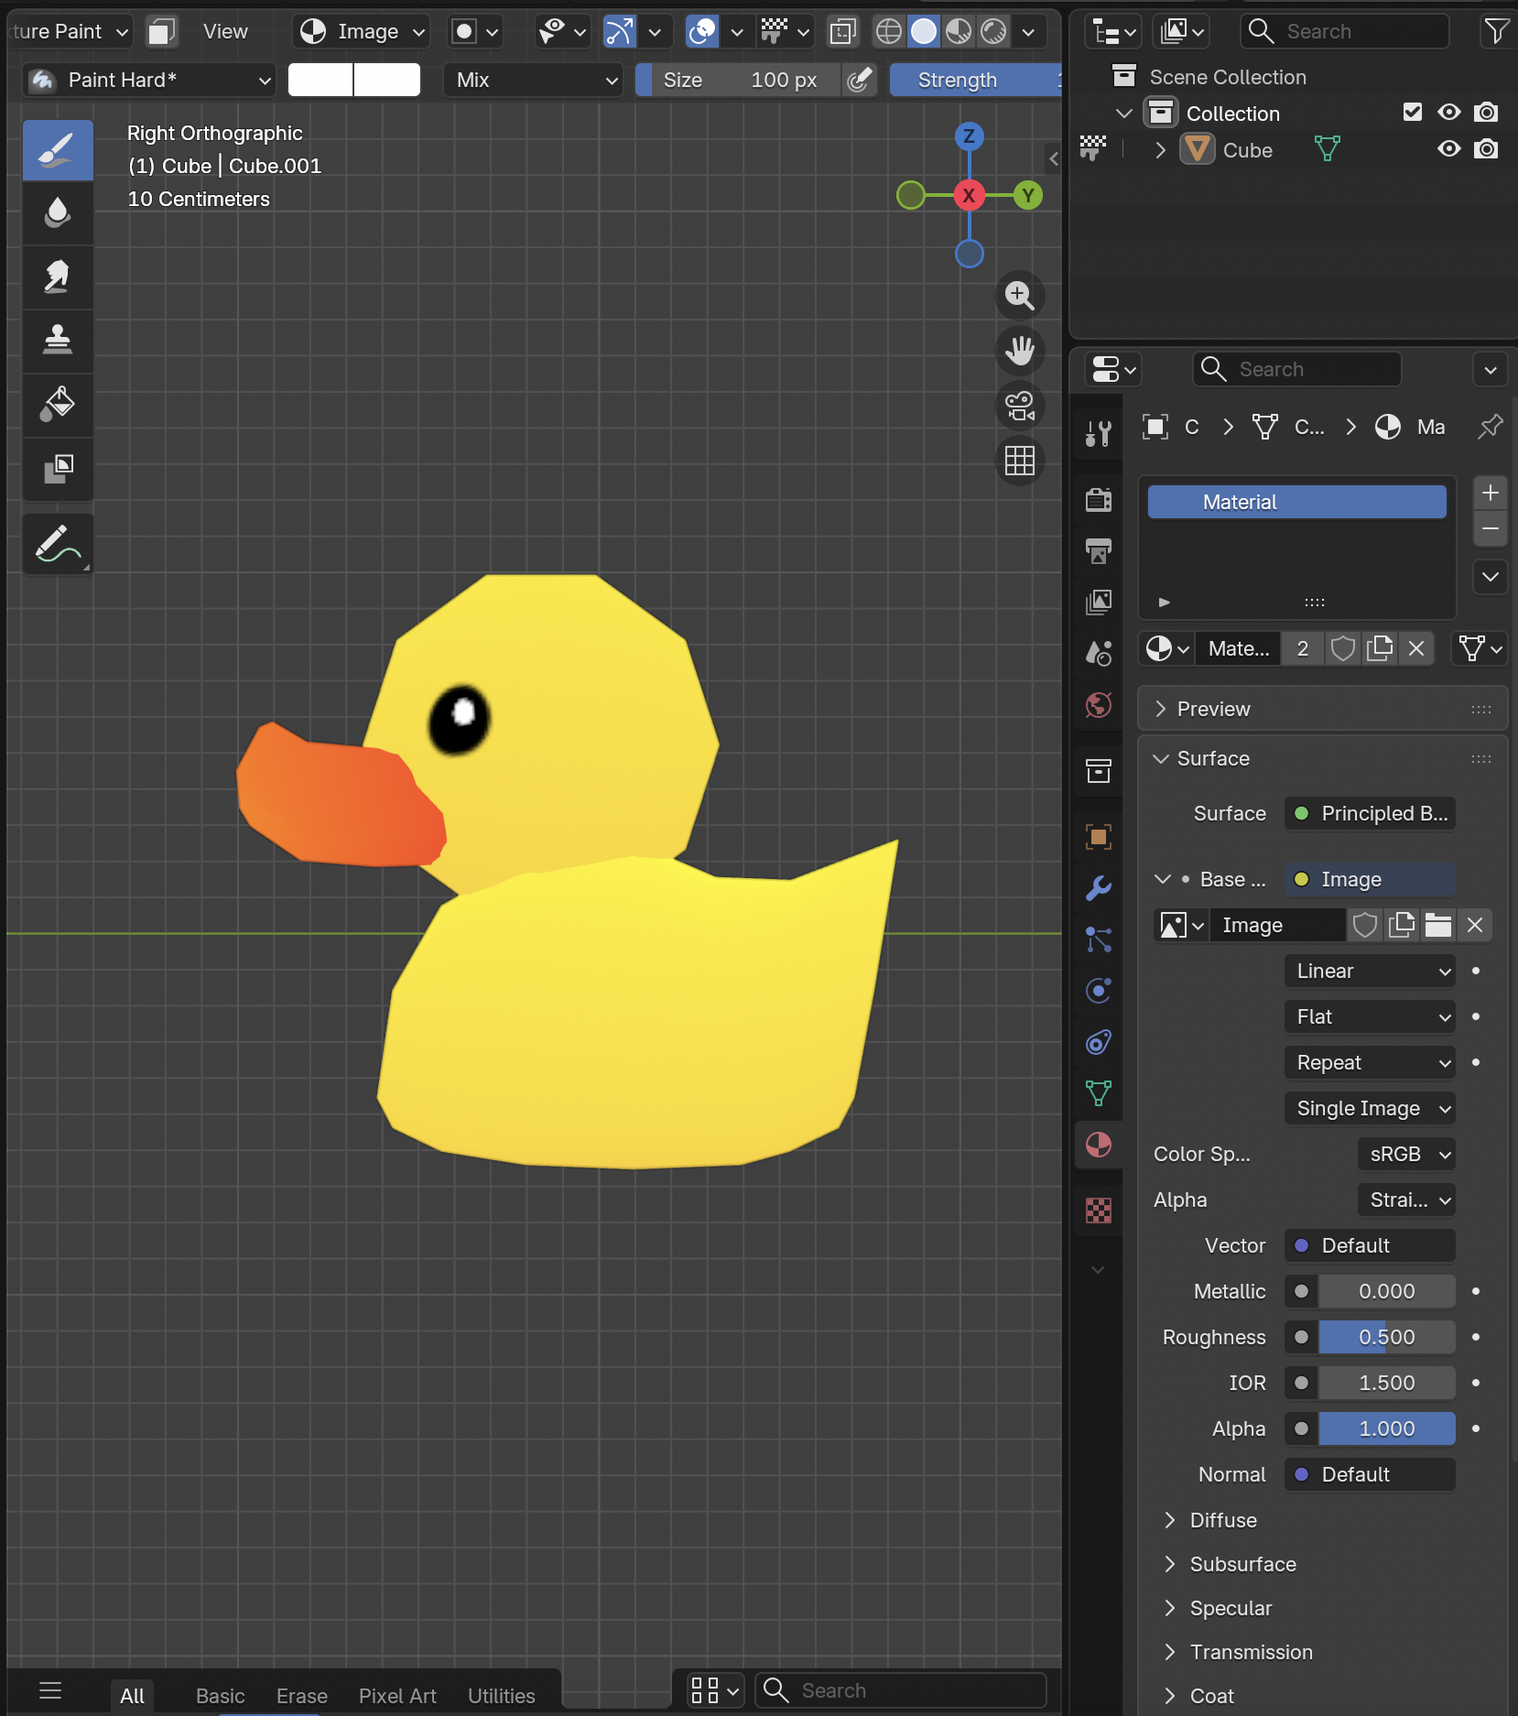Open the View menu

pos(225,31)
